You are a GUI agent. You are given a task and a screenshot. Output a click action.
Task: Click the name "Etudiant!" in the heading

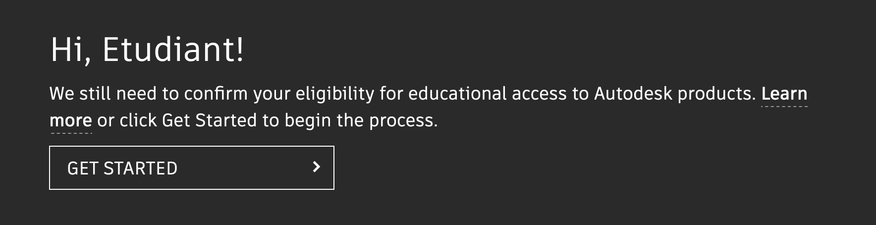click(173, 50)
